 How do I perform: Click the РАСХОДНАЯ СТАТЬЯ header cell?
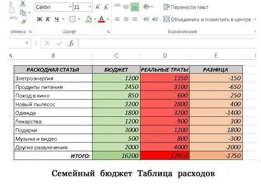(53, 70)
